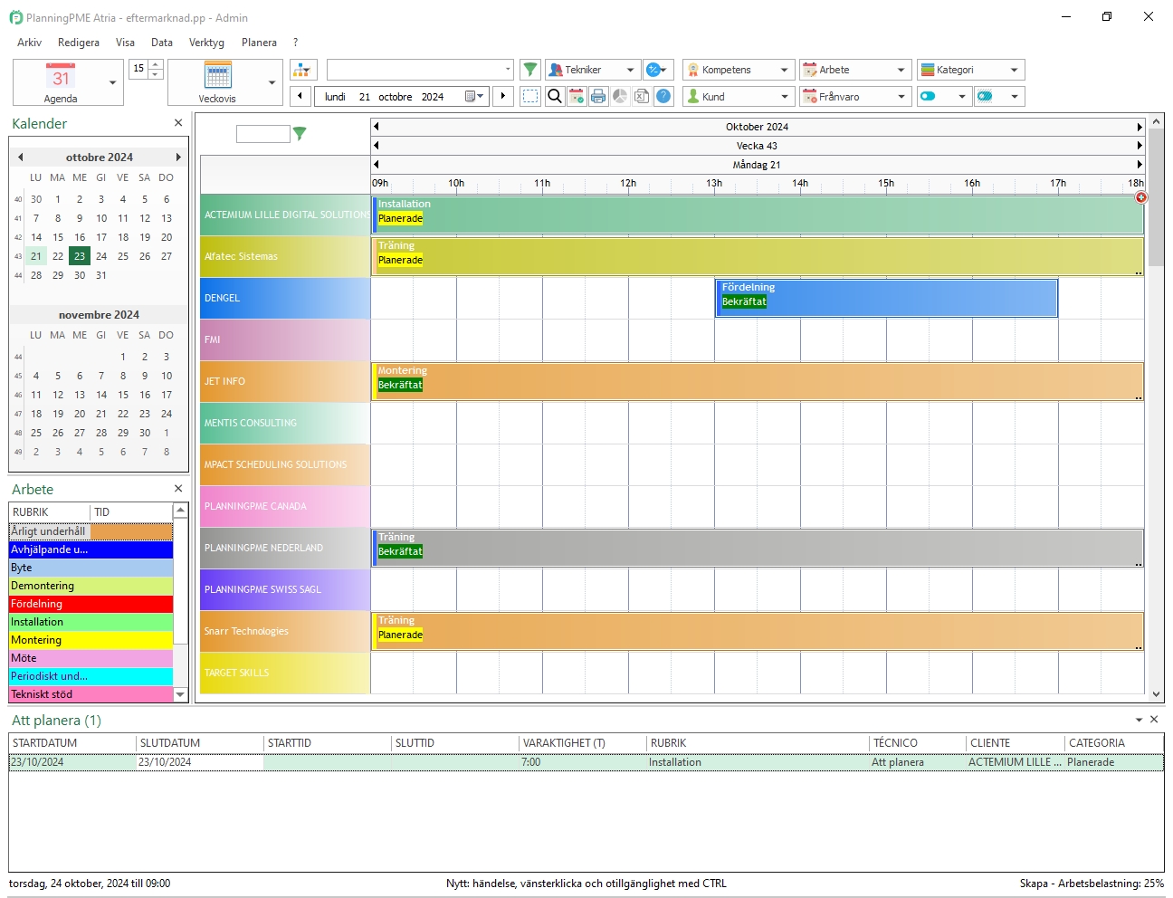
Task: Open the Tekniker dropdown
Action: pos(593,70)
